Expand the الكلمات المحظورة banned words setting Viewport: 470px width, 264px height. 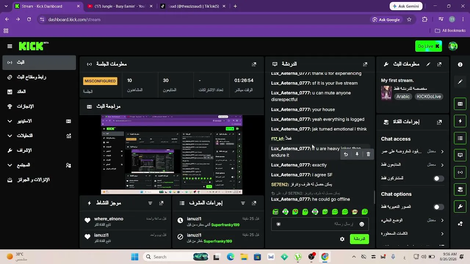[x=442, y=234]
